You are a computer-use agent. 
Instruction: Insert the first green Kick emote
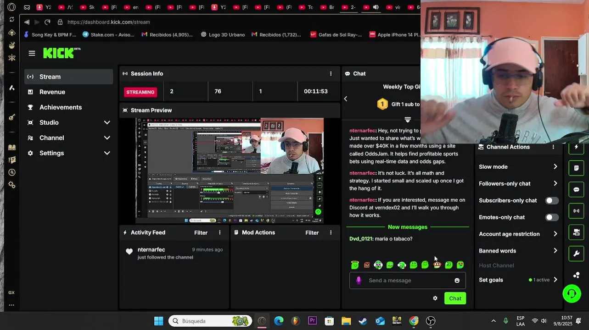[x=354, y=265]
